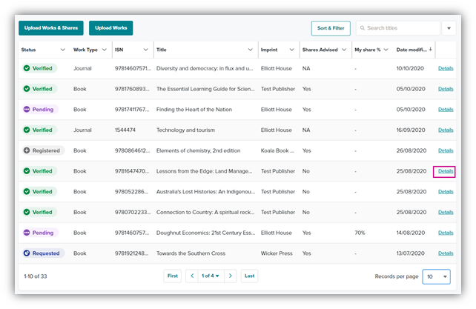
Task: Click the Date modified column header label
Action: tap(411, 50)
